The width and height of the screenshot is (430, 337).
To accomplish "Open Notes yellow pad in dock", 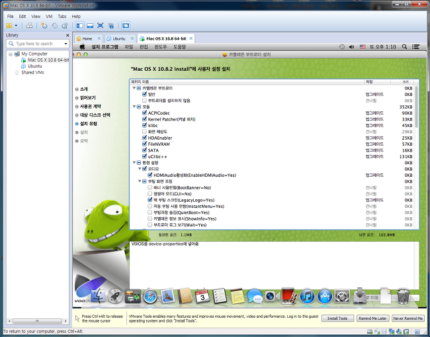I will click(237, 296).
